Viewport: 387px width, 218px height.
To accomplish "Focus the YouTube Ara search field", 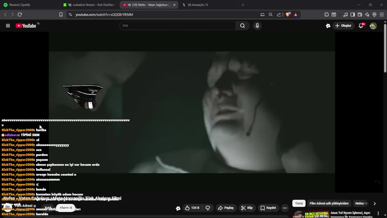I will point(177,26).
